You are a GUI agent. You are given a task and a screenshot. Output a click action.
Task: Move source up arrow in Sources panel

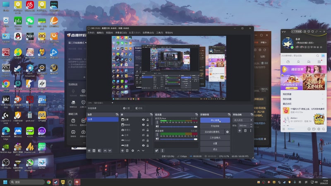[138, 150]
